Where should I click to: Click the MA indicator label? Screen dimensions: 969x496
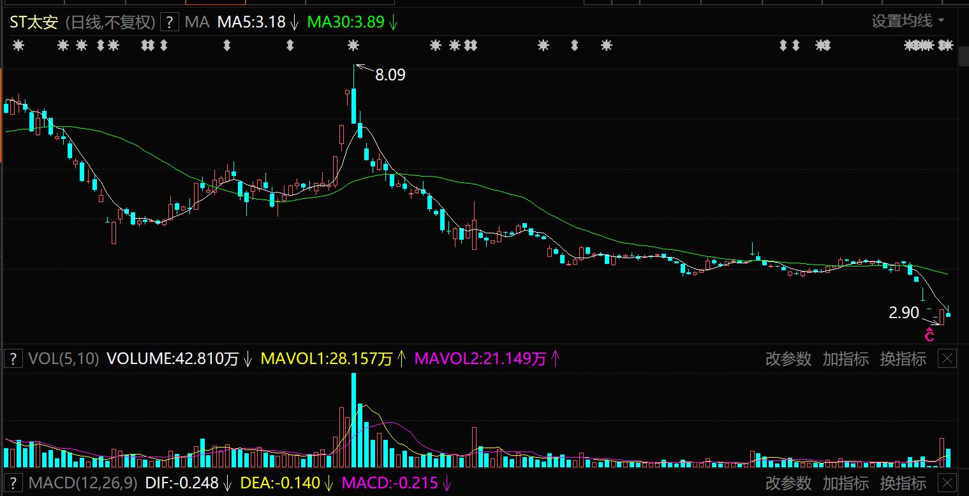pos(197,22)
